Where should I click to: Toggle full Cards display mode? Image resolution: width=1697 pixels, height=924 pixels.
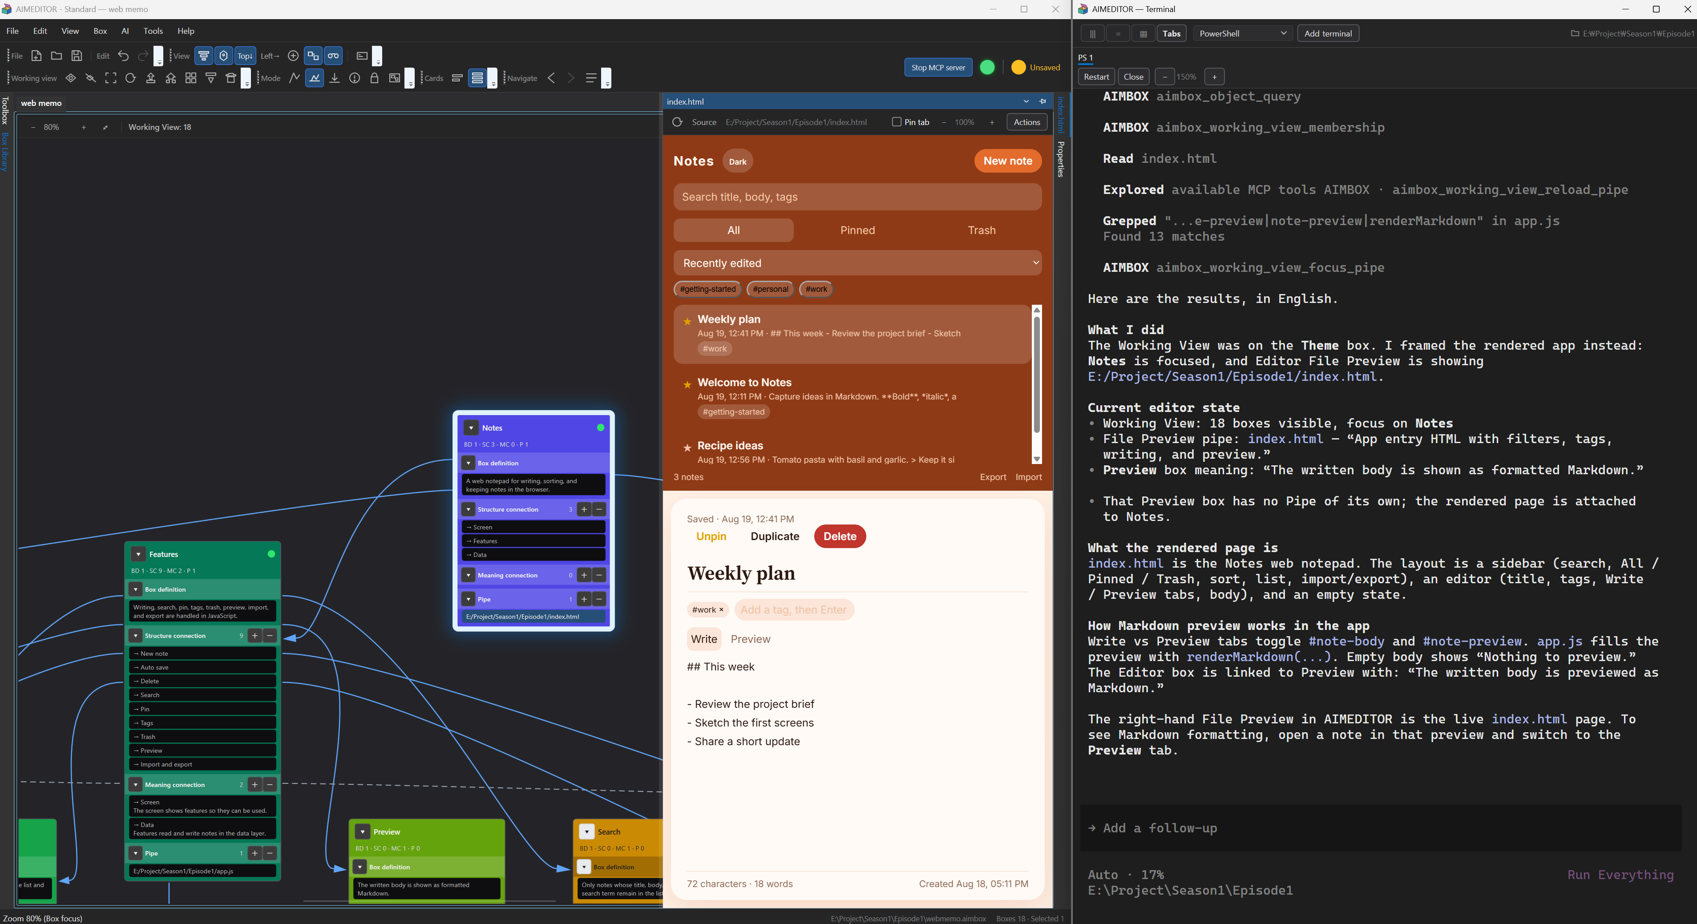click(x=477, y=78)
